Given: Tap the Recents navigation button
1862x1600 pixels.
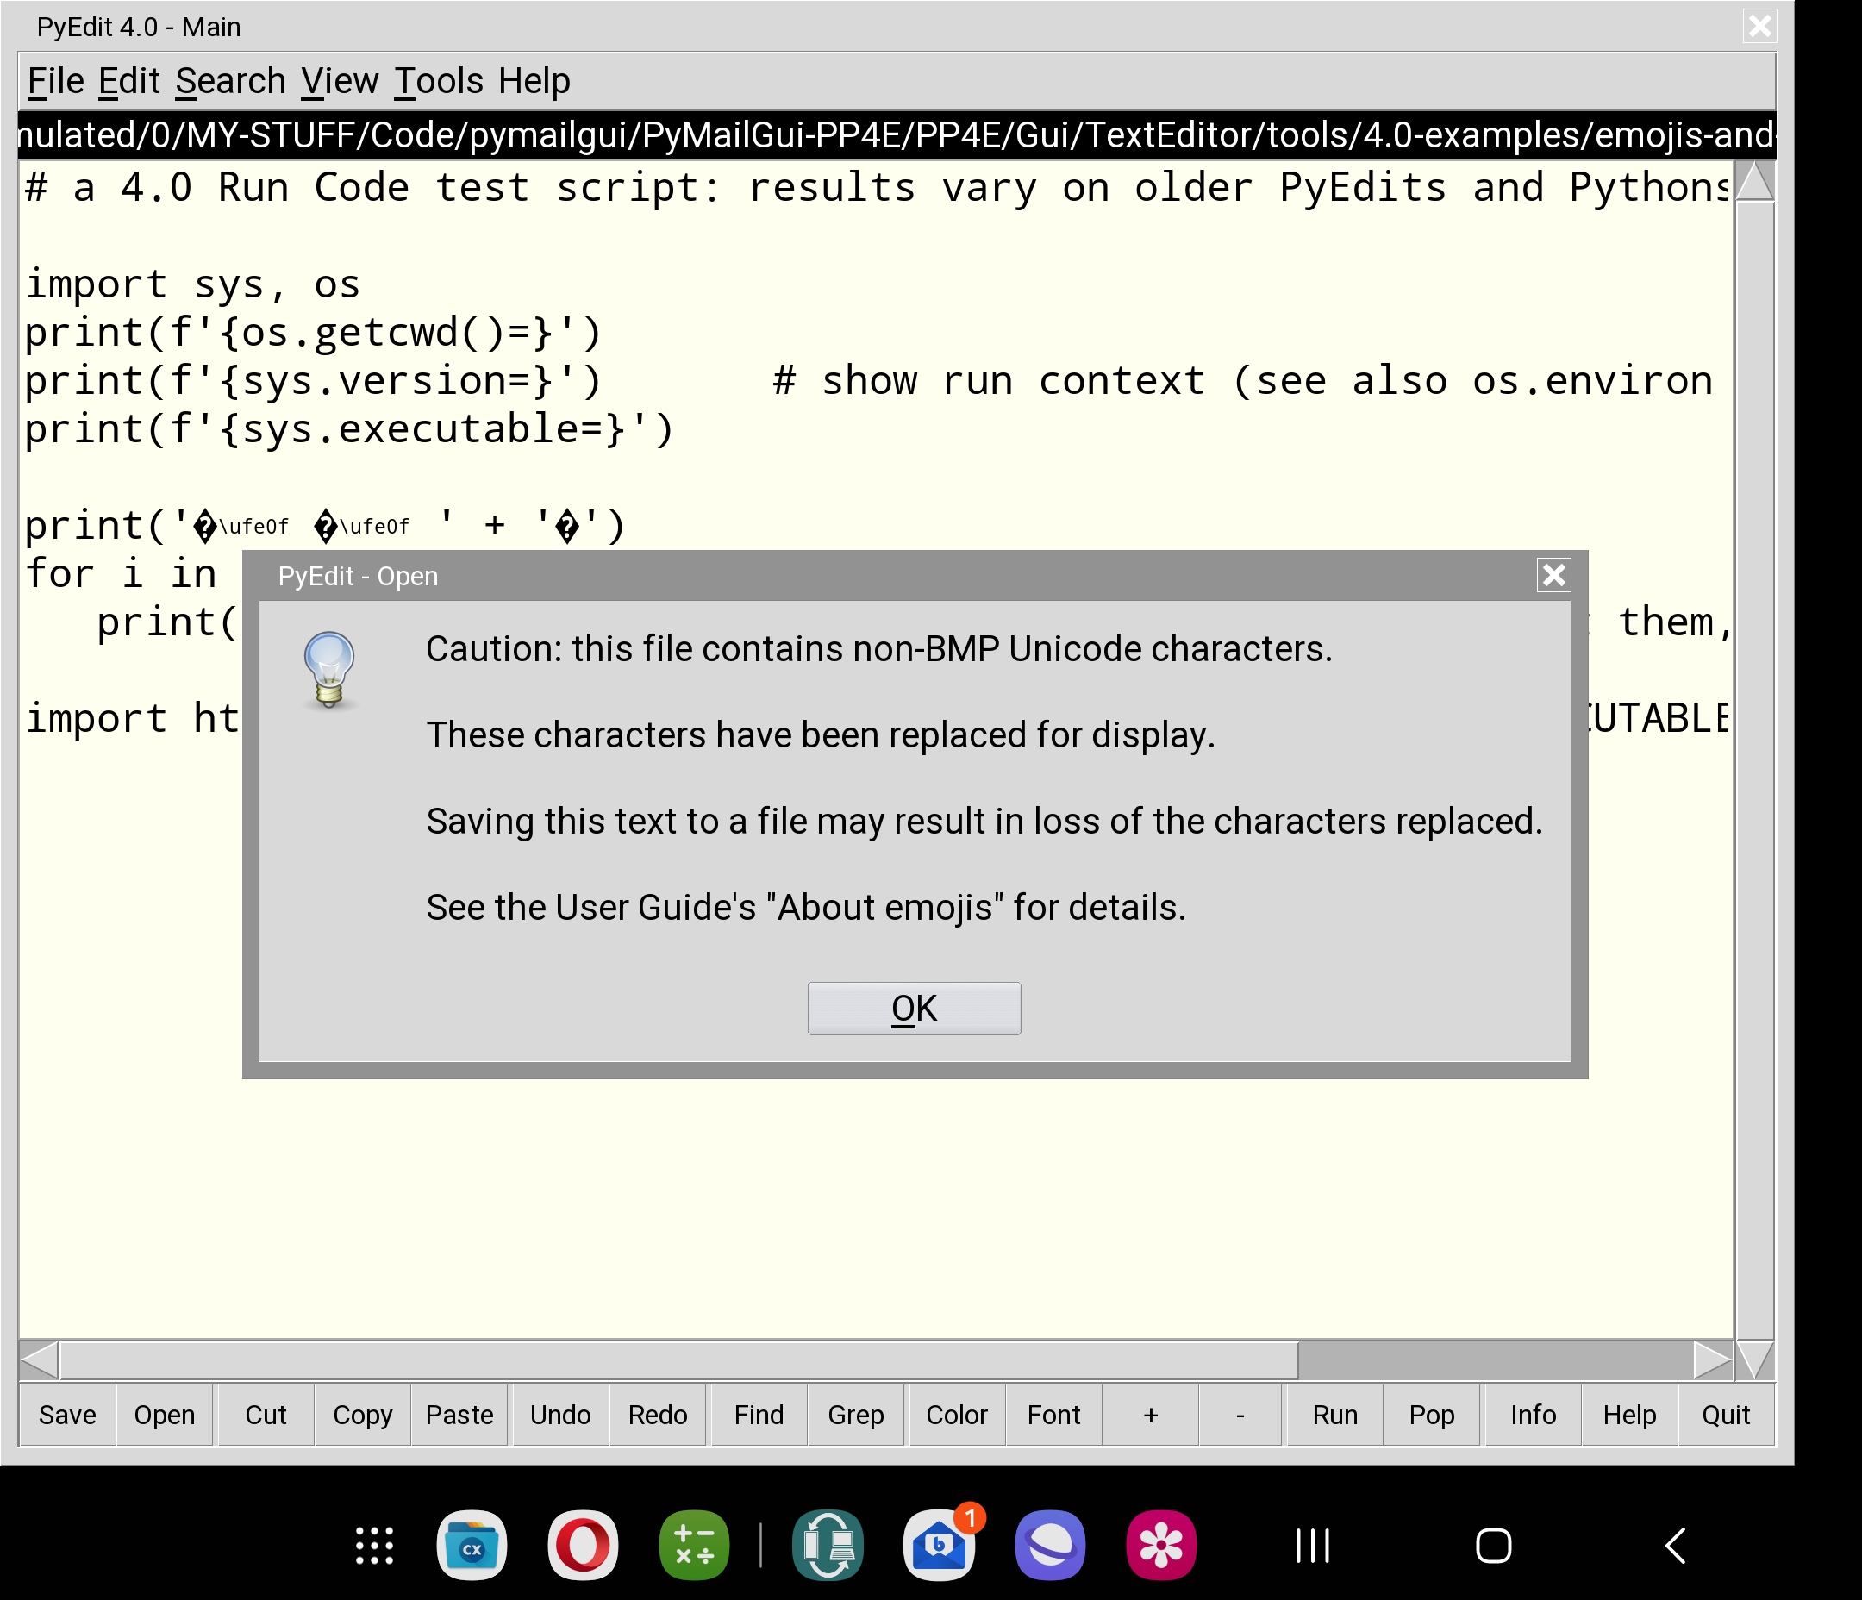Looking at the screenshot, I should click(x=1313, y=1546).
